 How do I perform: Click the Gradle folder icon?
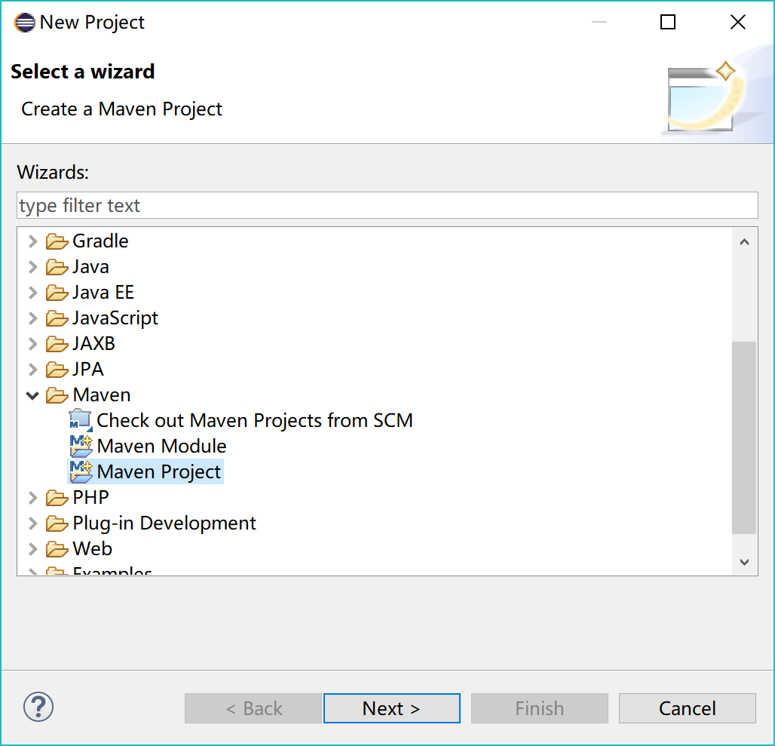click(x=57, y=241)
